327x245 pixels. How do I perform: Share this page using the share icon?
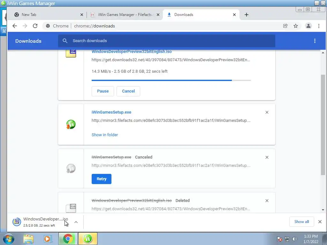(x=285, y=26)
